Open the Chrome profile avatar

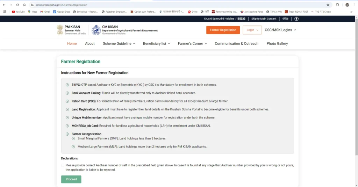tap(347, 5)
